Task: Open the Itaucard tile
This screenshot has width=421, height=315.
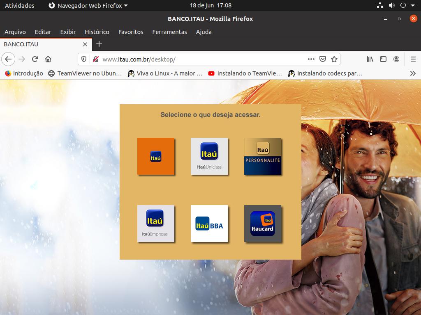Action: tap(263, 224)
